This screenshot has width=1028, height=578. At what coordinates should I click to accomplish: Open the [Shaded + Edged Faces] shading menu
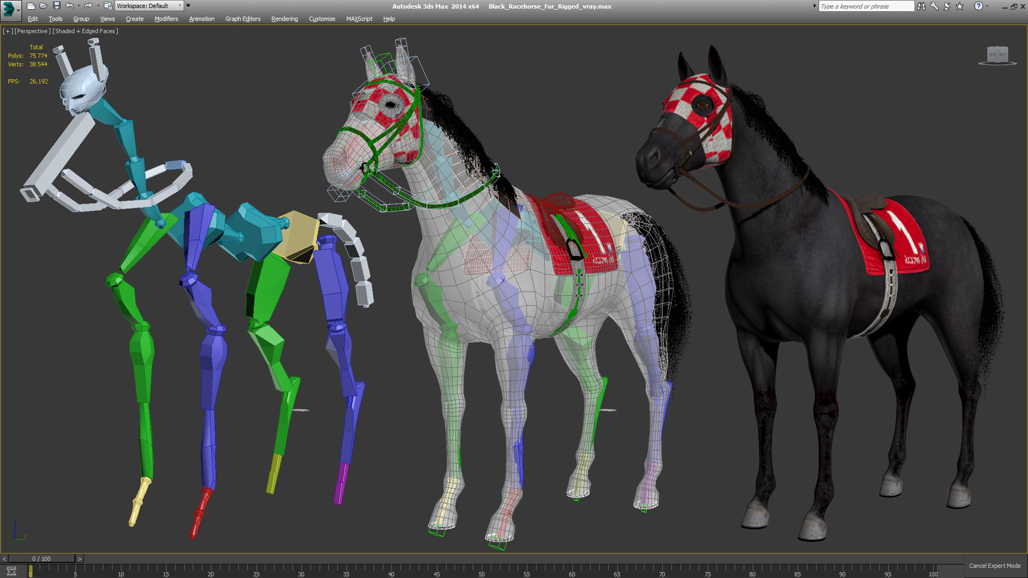click(85, 31)
